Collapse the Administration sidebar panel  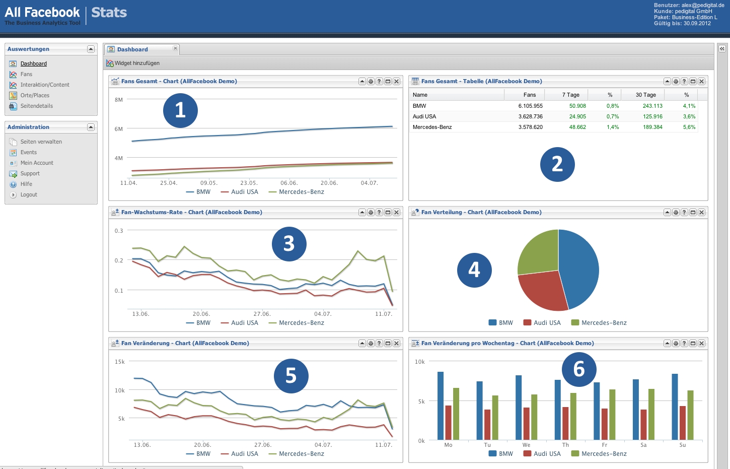click(x=91, y=127)
